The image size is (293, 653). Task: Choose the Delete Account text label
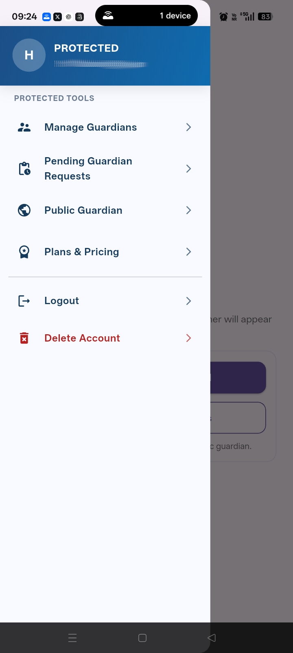(82, 338)
